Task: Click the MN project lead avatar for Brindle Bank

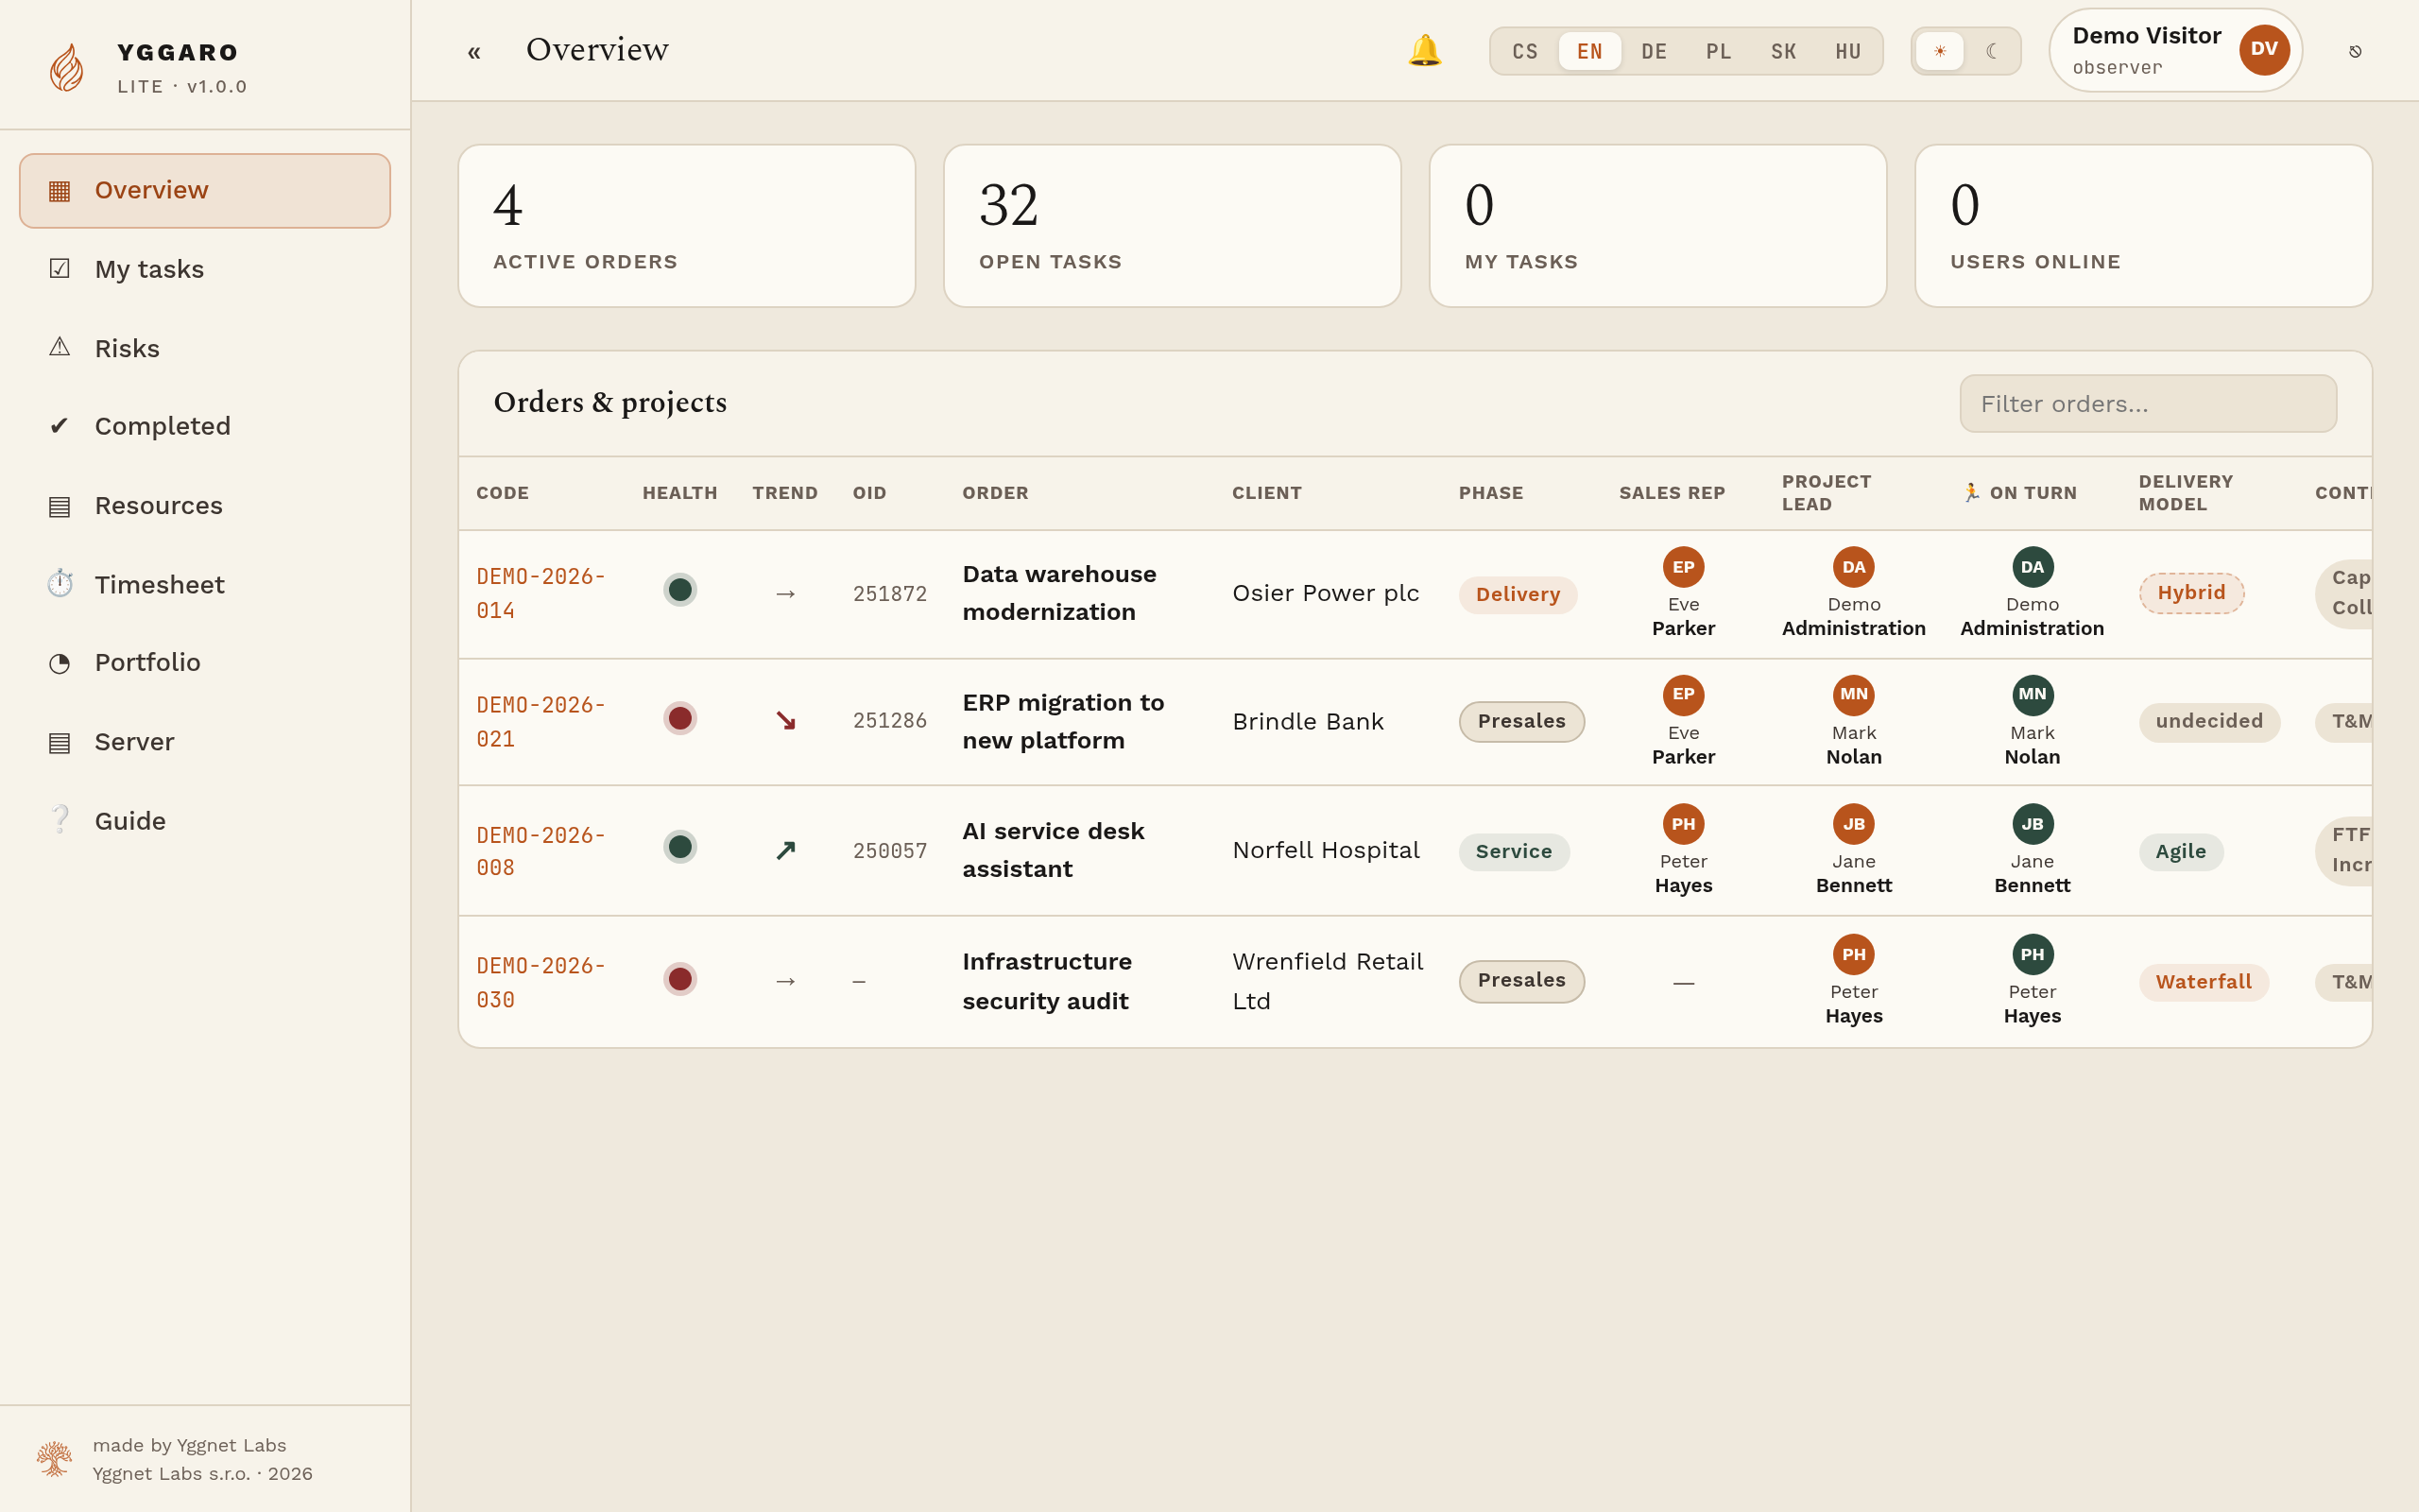Action: coord(1853,695)
